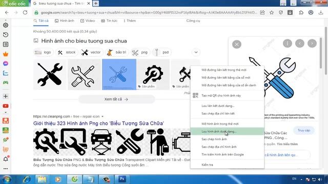Open Windows Start menu orb
The image size is (328, 184).
coord(7,179)
